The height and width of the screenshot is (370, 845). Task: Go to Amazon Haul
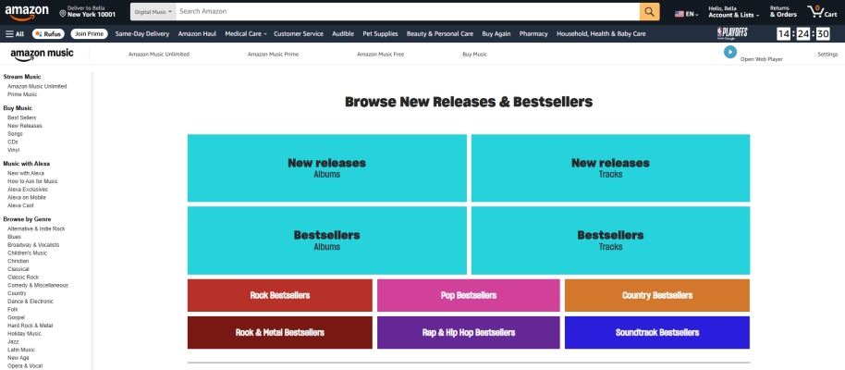(x=197, y=33)
